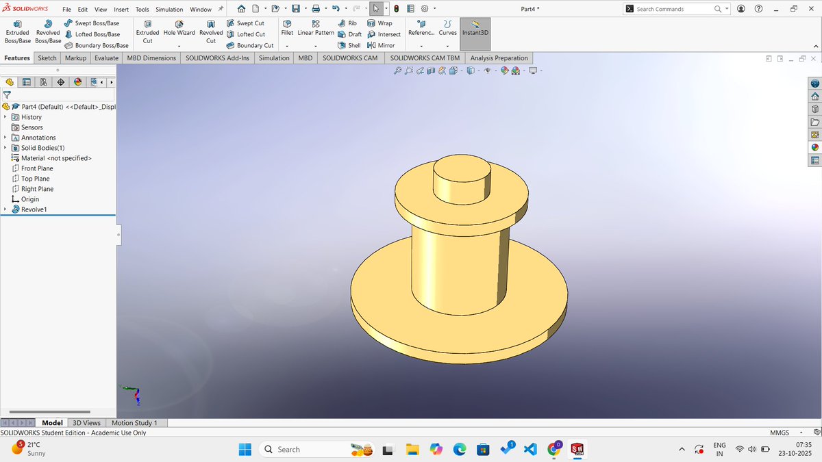The width and height of the screenshot is (822, 462).
Task: Open the File Explorer tab in task pane
Action: tap(815, 122)
